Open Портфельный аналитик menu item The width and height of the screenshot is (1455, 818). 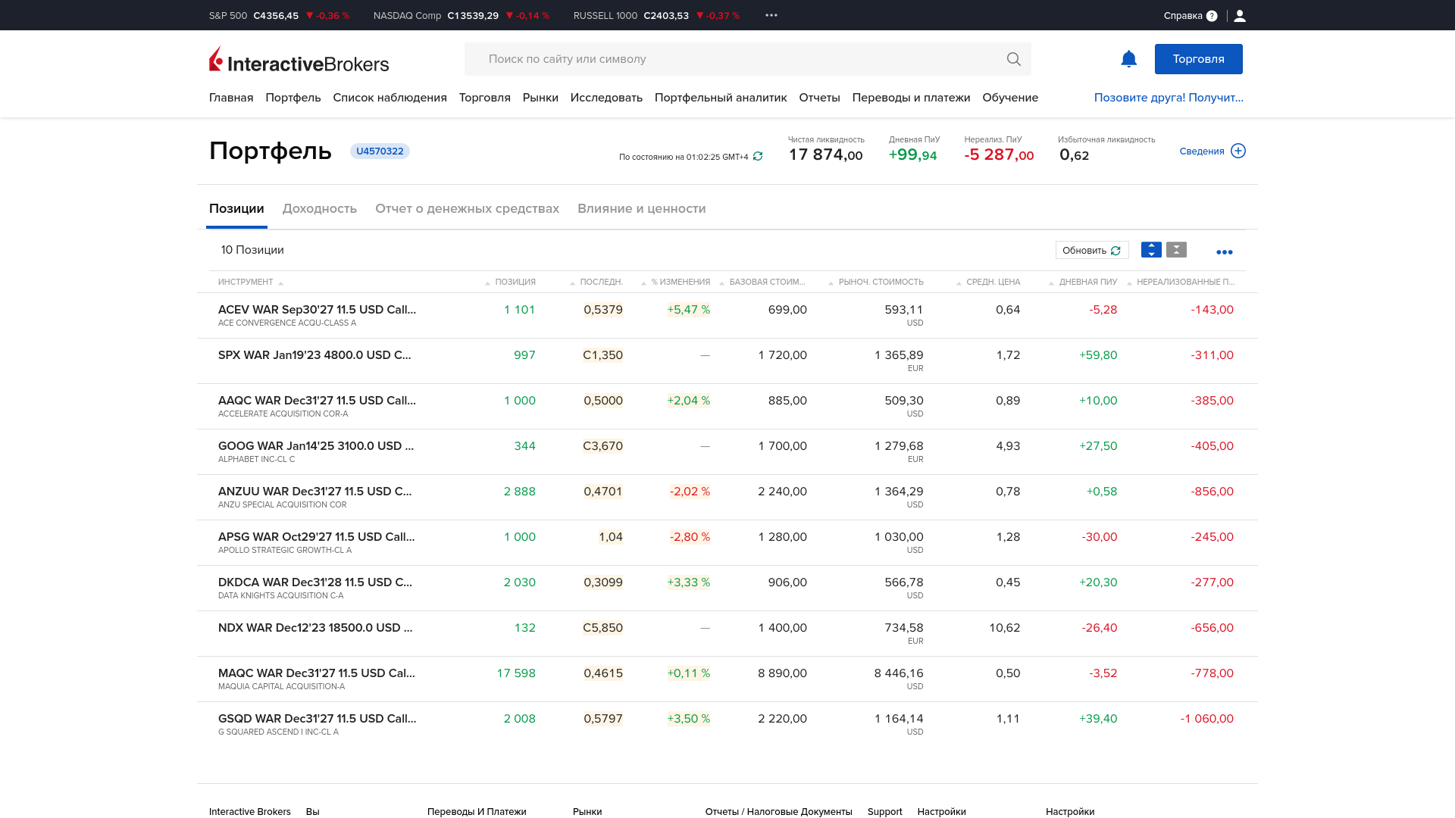pyautogui.click(x=720, y=98)
